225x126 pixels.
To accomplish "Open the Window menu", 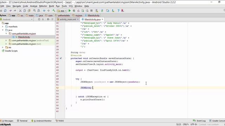I will point(78,6).
